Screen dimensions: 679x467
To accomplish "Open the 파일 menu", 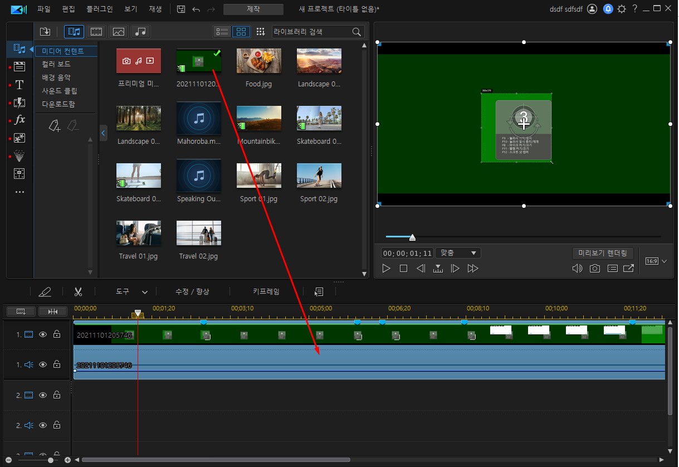I will (43, 9).
